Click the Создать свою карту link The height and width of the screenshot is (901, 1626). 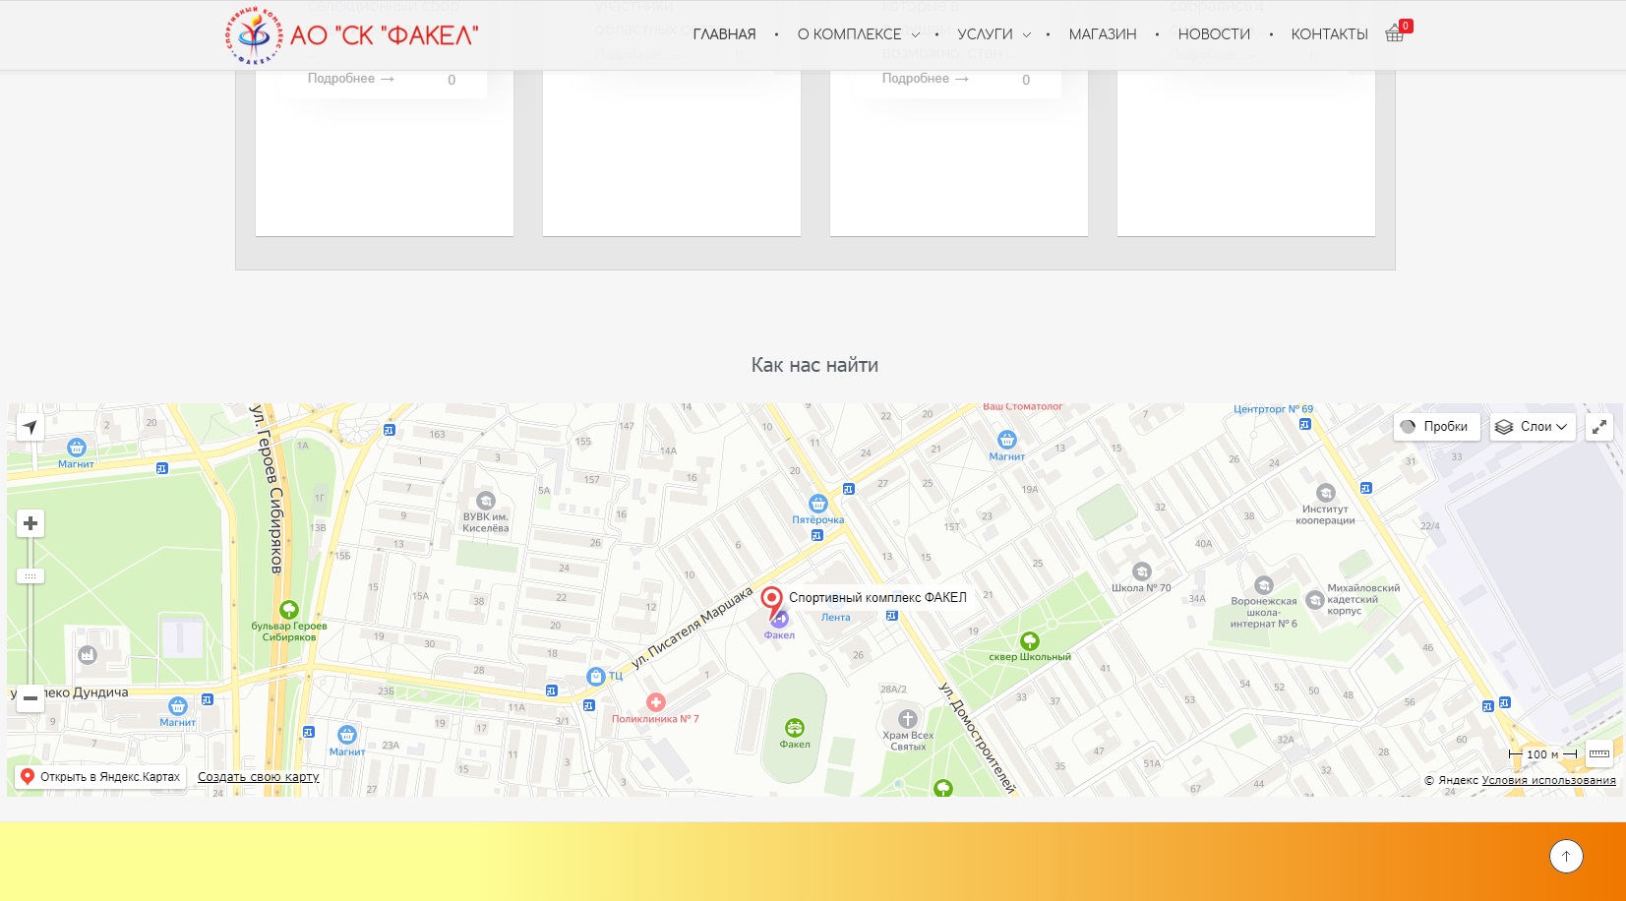coord(259,777)
